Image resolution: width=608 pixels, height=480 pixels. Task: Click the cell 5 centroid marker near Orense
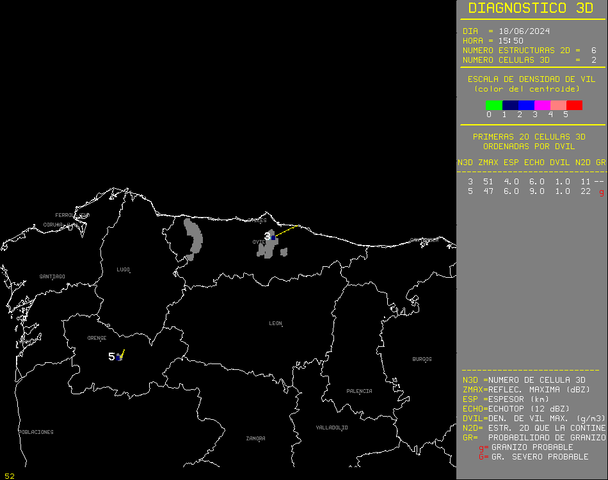click(119, 358)
